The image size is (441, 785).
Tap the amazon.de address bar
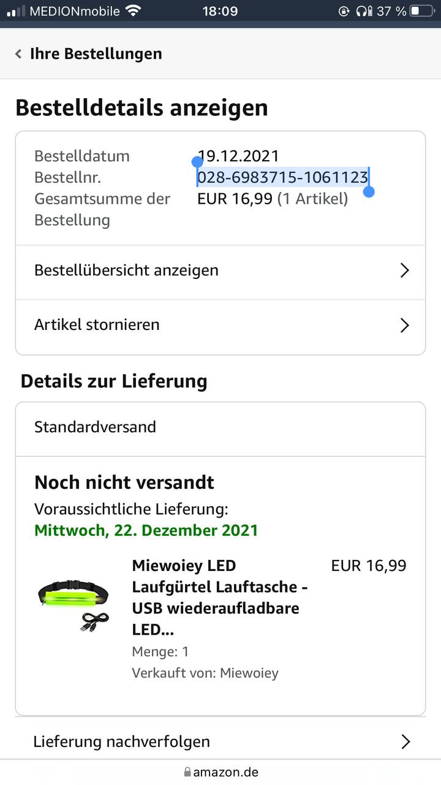[221, 772]
